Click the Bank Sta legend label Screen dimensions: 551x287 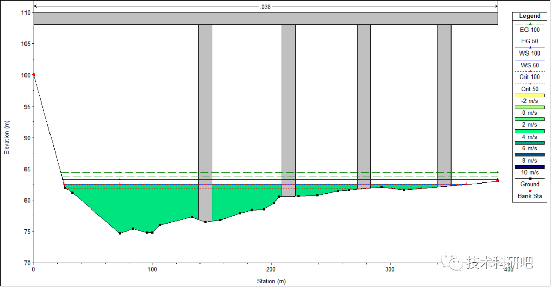coord(530,196)
